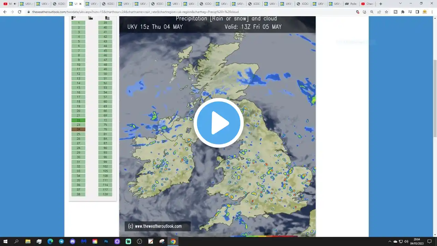The height and width of the screenshot is (246, 437).
Task: Close the active UKV tab
Action: coord(80,4)
